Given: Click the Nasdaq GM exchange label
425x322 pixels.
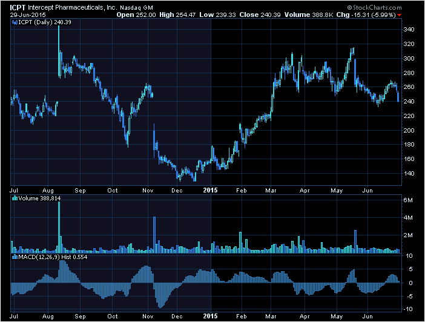Looking at the screenshot, I should coord(136,8).
